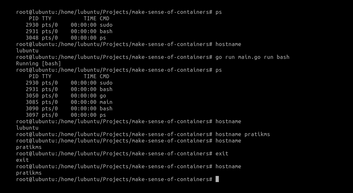Click the "exit" command typed at the prompt
This screenshot has width=353, height=193.
(222, 153)
